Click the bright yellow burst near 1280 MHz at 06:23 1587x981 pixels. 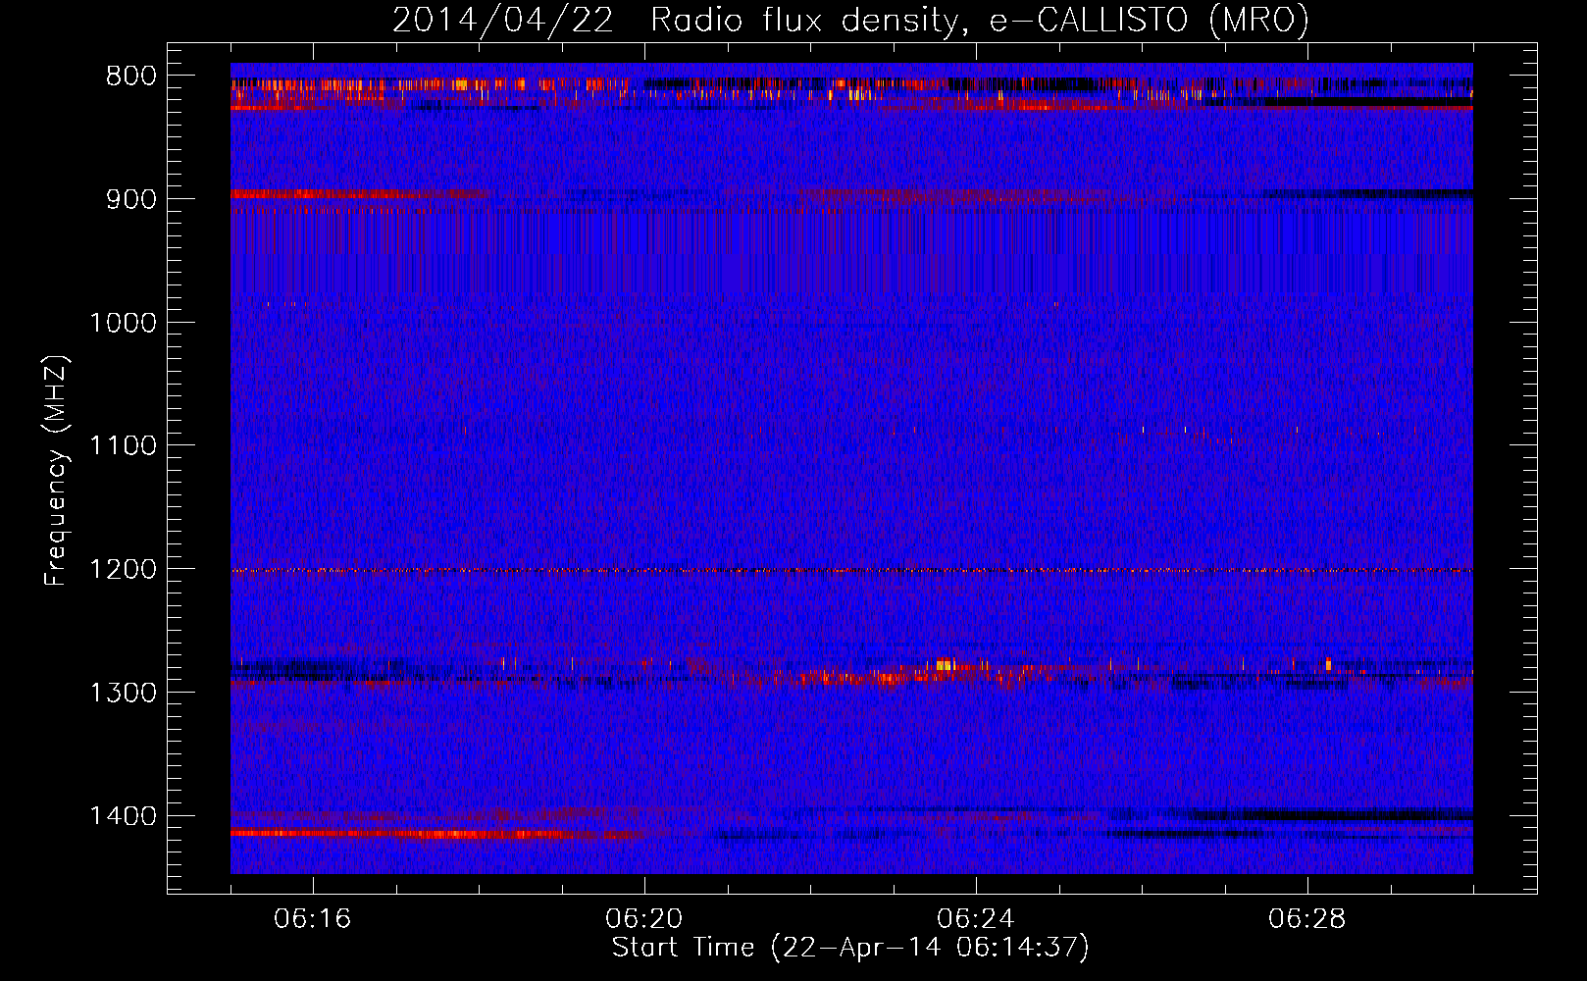pyautogui.click(x=946, y=665)
